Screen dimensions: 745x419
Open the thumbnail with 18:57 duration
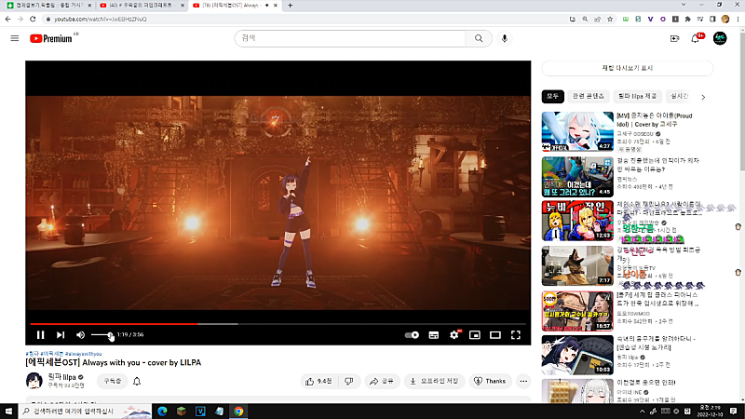577,311
